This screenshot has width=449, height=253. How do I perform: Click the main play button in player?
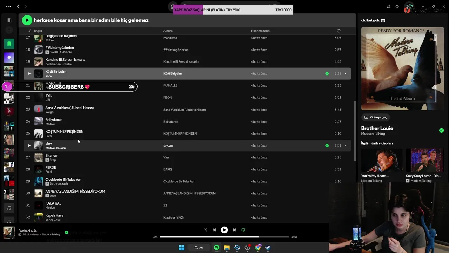click(224, 230)
